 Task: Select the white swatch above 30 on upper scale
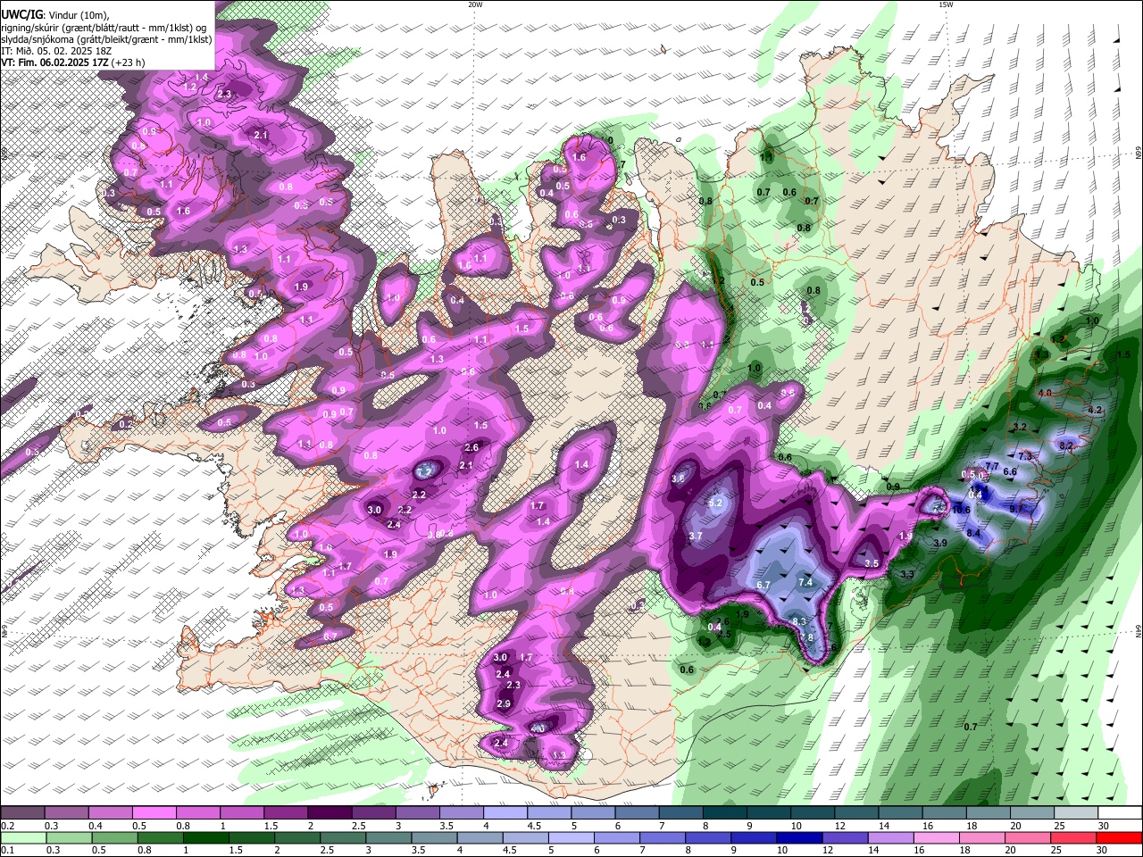(x=1120, y=813)
